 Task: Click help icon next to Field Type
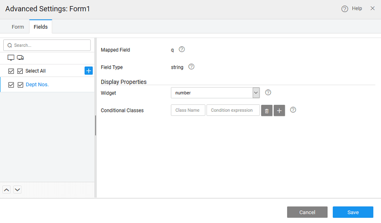[191, 67]
